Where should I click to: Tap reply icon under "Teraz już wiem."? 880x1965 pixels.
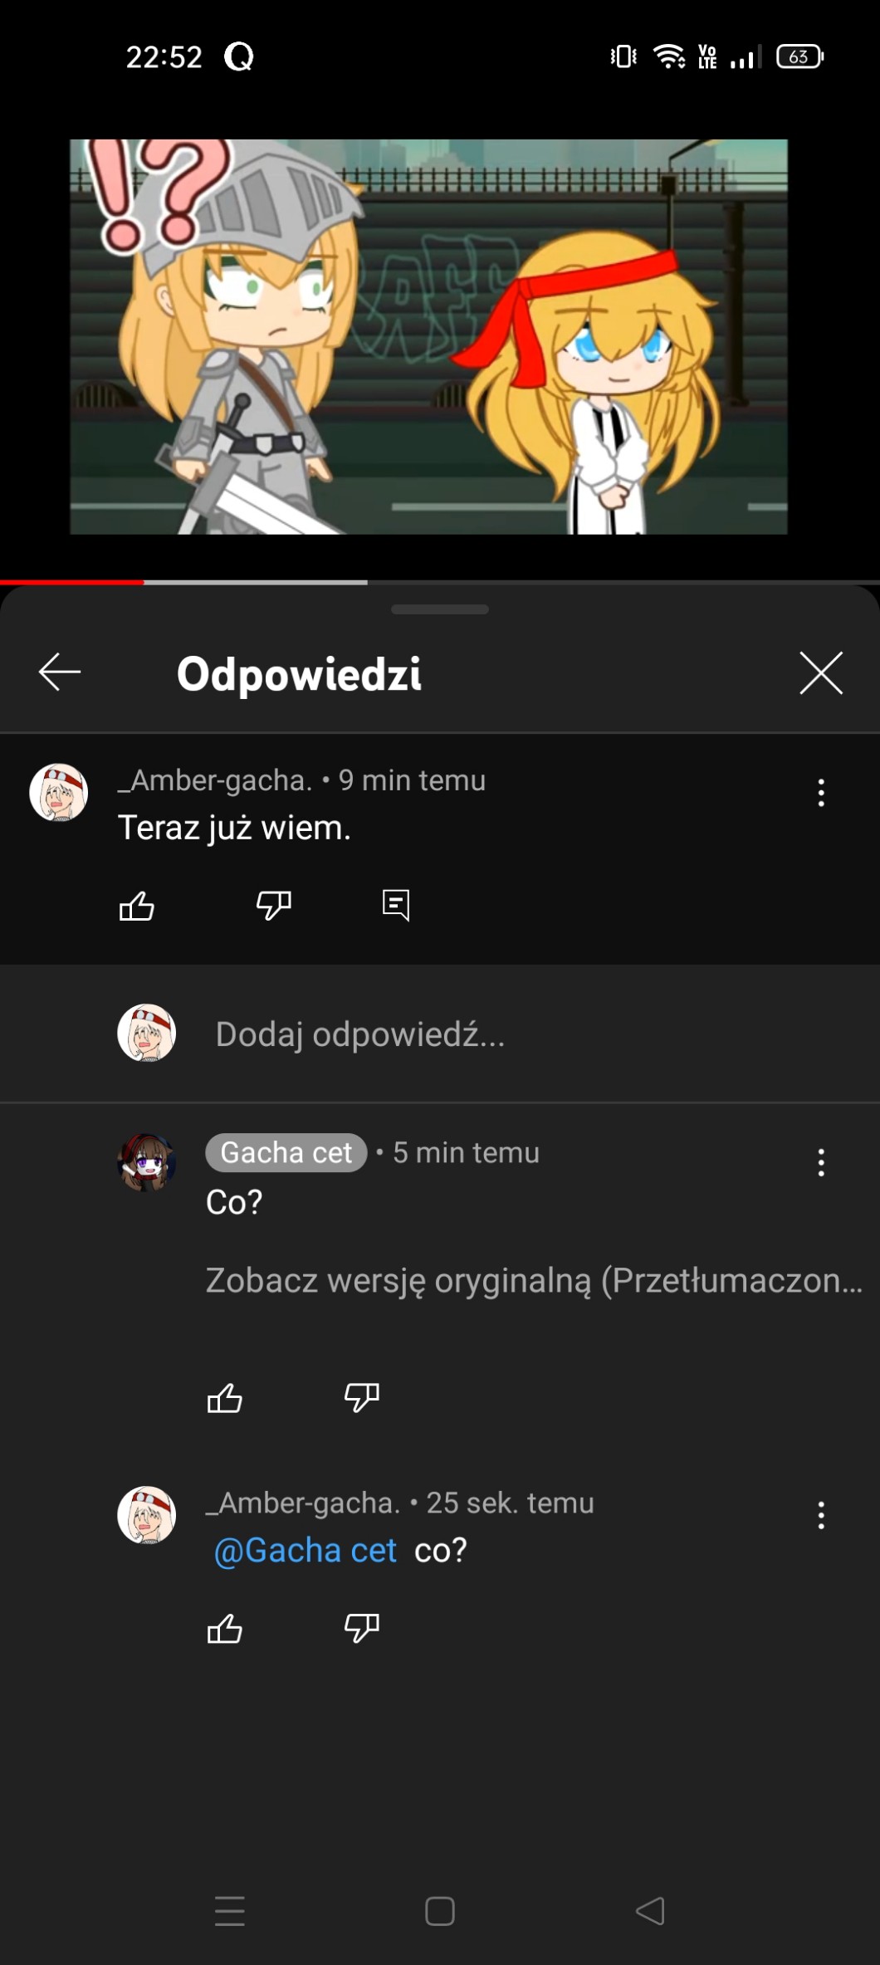395,905
